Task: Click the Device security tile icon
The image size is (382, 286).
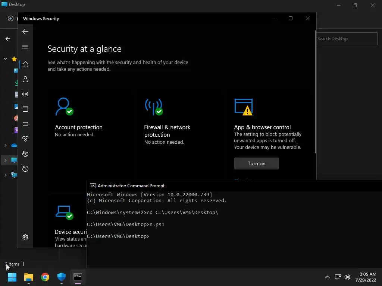Action: pos(64,212)
